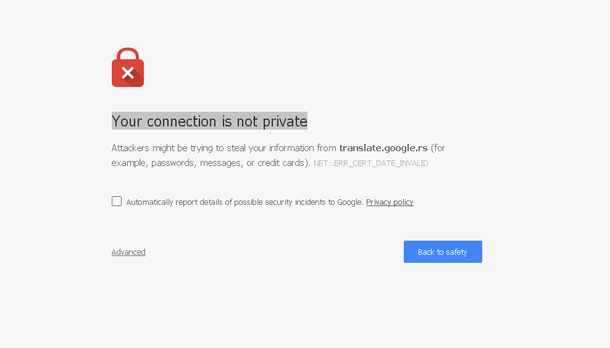Click the word 'messages' in the warning
610x348 pixels.
[220, 163]
